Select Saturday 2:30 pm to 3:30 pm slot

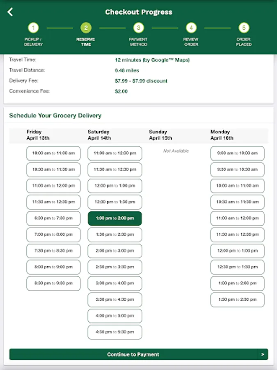(115, 267)
